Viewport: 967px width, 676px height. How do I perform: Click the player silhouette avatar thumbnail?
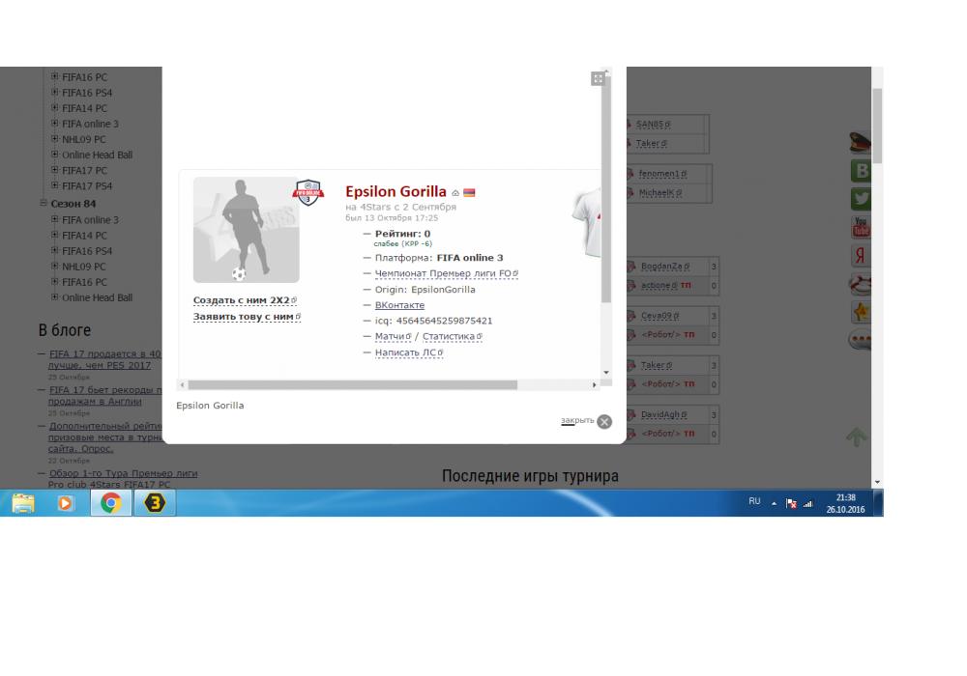[x=246, y=230]
